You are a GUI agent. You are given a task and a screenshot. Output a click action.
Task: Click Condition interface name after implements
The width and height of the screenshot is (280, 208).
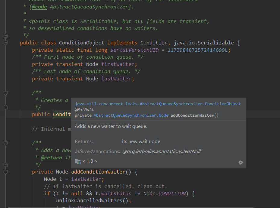click(154, 43)
